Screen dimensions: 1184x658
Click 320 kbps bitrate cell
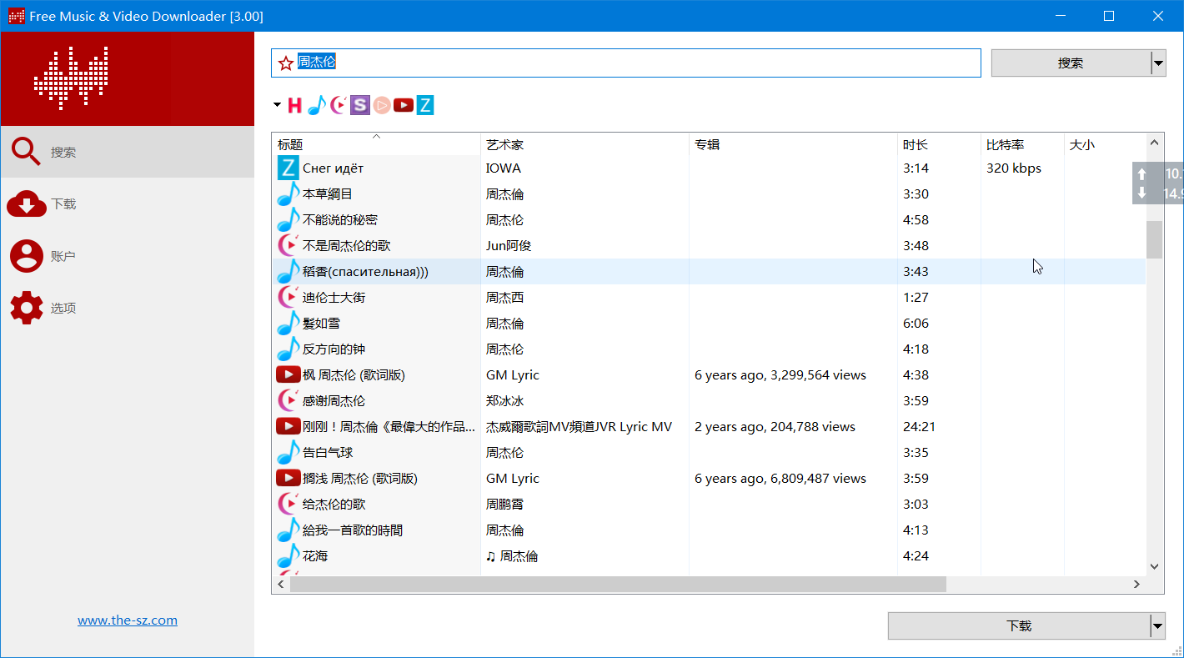coord(1014,168)
